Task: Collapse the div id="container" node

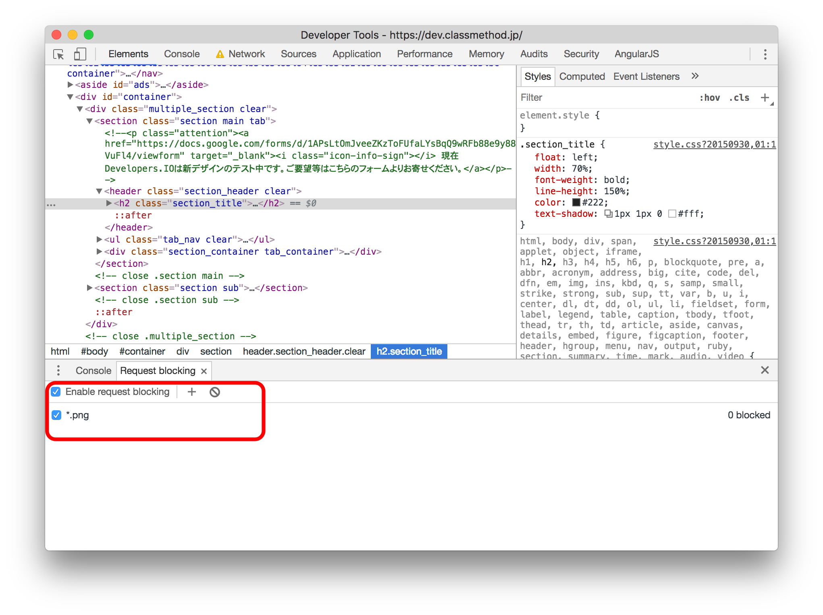Action: tap(70, 97)
